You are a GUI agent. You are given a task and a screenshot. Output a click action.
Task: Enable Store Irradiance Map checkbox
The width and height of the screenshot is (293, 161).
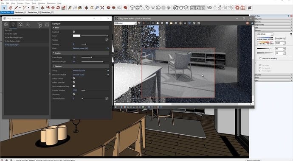point(73,86)
